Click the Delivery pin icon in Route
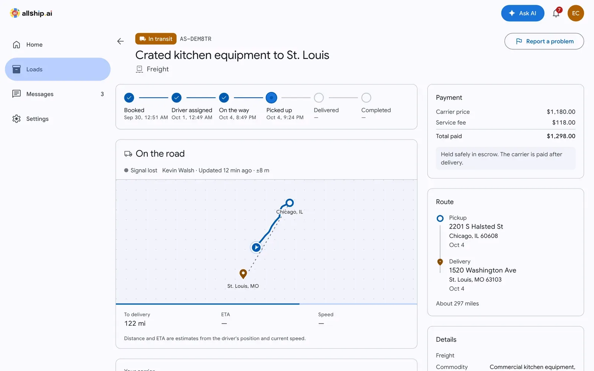The height and width of the screenshot is (371, 594). click(x=440, y=262)
